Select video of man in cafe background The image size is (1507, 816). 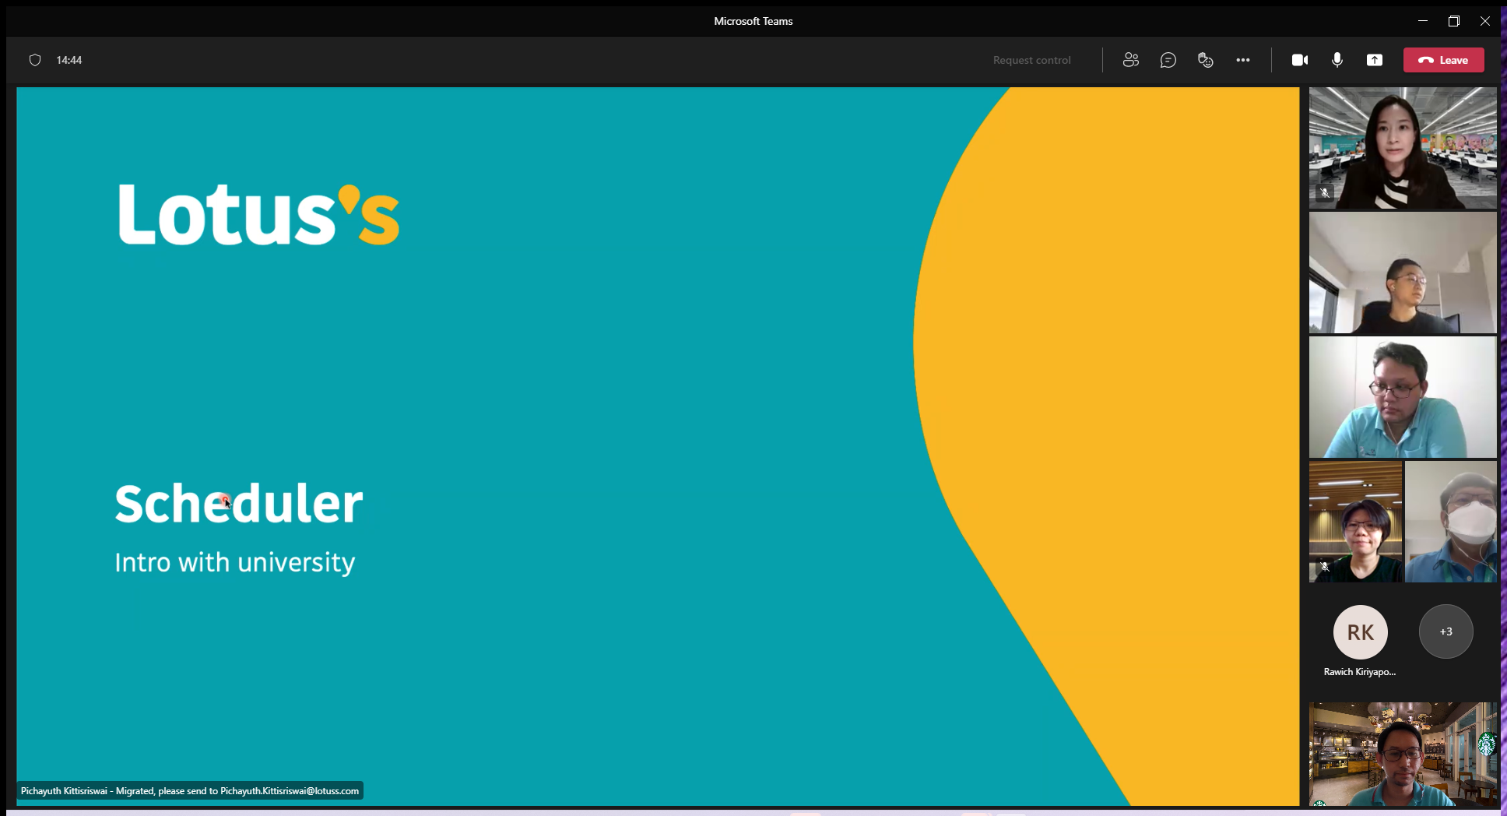[1403, 754]
